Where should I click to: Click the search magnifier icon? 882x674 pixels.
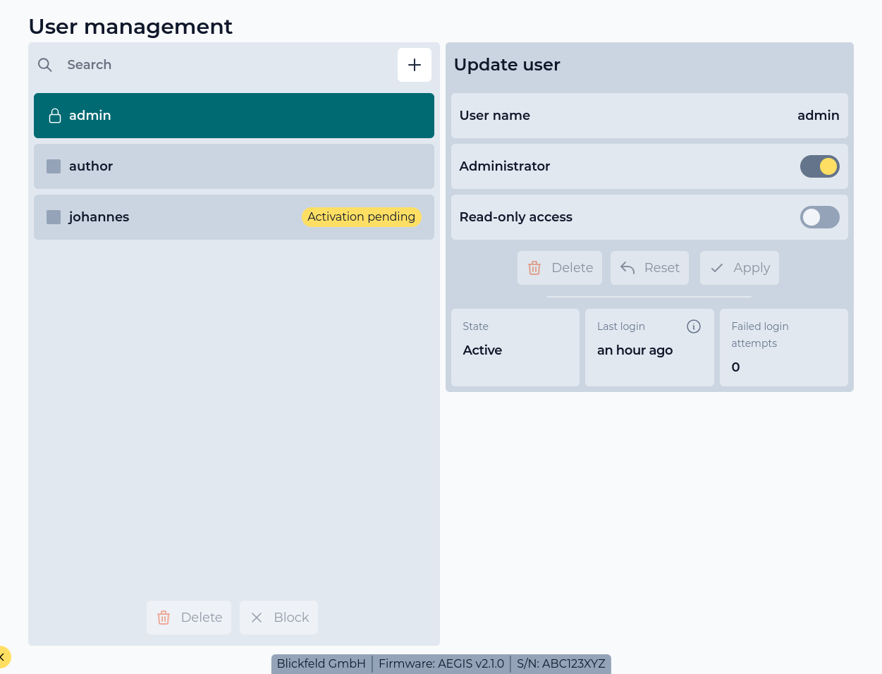pos(45,65)
